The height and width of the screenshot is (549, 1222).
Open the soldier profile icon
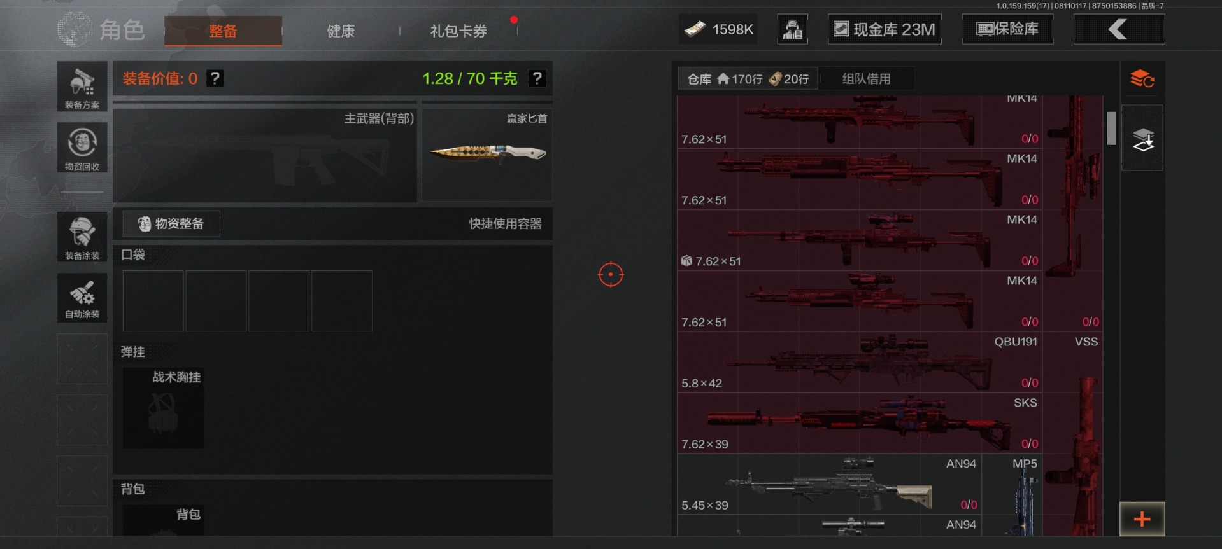pyautogui.click(x=793, y=29)
